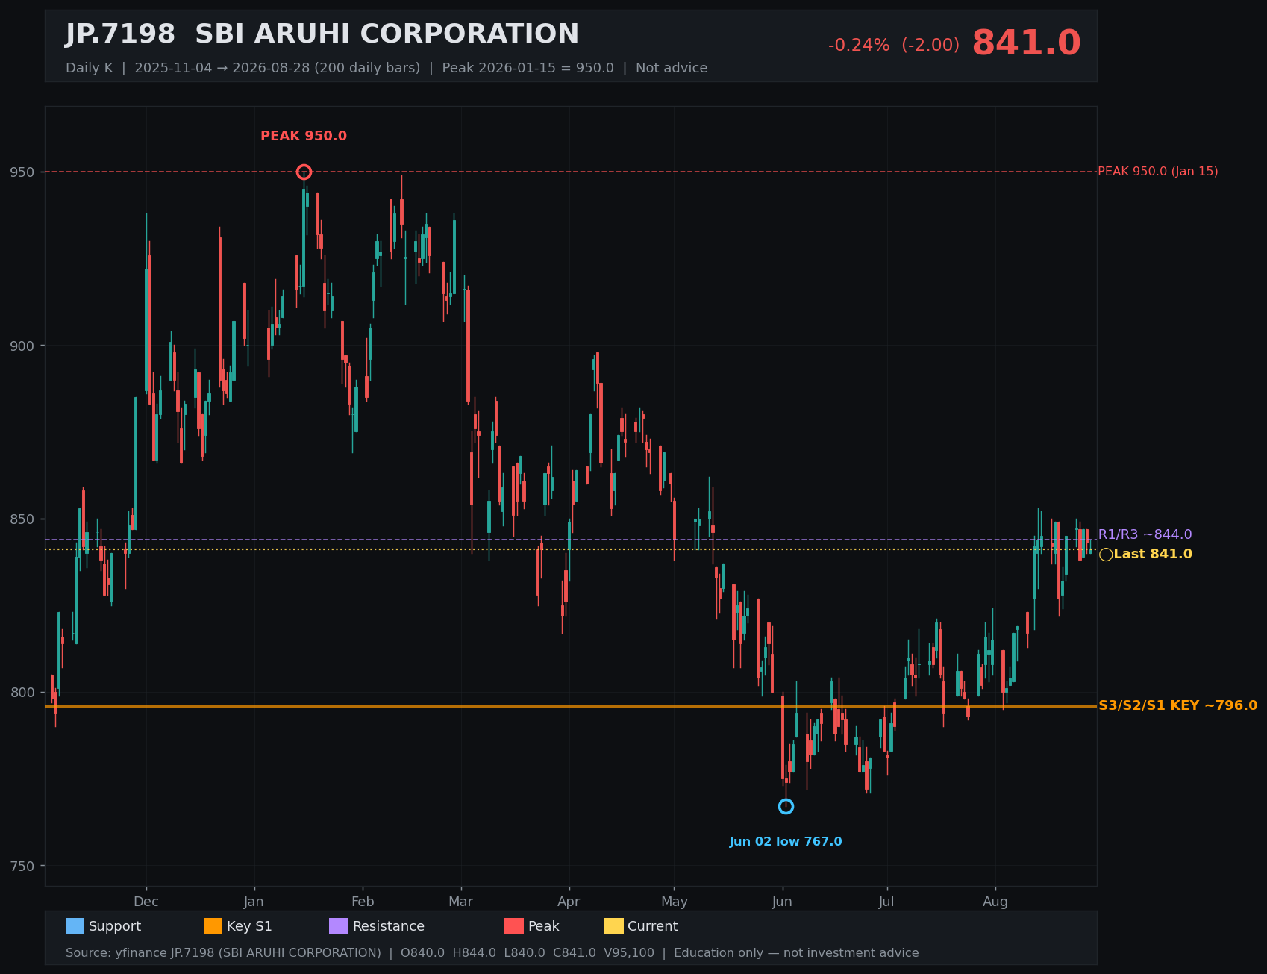Select the "Jul" x-axis month label
The width and height of the screenshot is (1267, 974).
click(886, 902)
